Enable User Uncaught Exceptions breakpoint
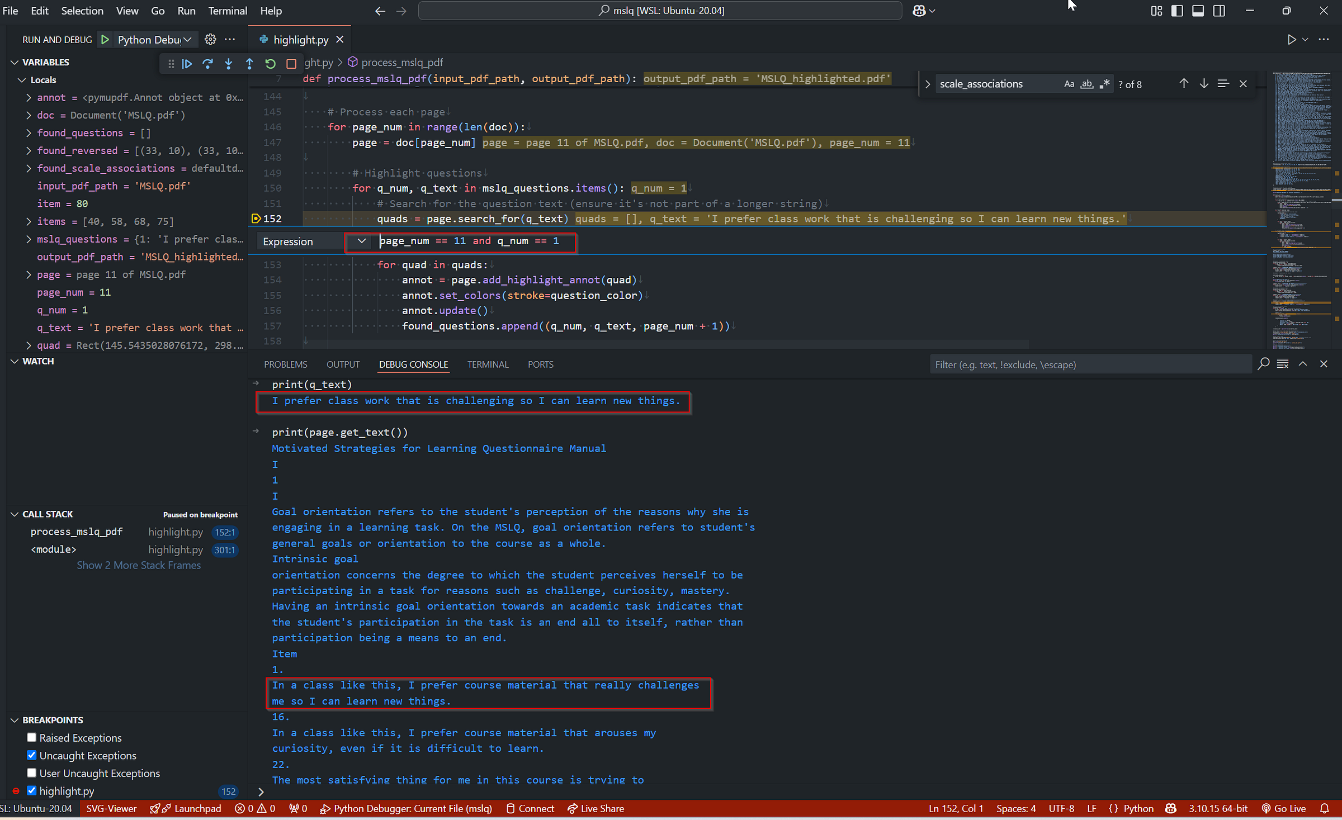Screen dimensions: 1342x820 32,774
